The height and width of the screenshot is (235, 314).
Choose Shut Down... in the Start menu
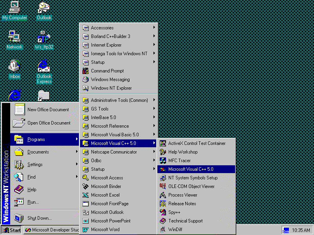pos(44,218)
